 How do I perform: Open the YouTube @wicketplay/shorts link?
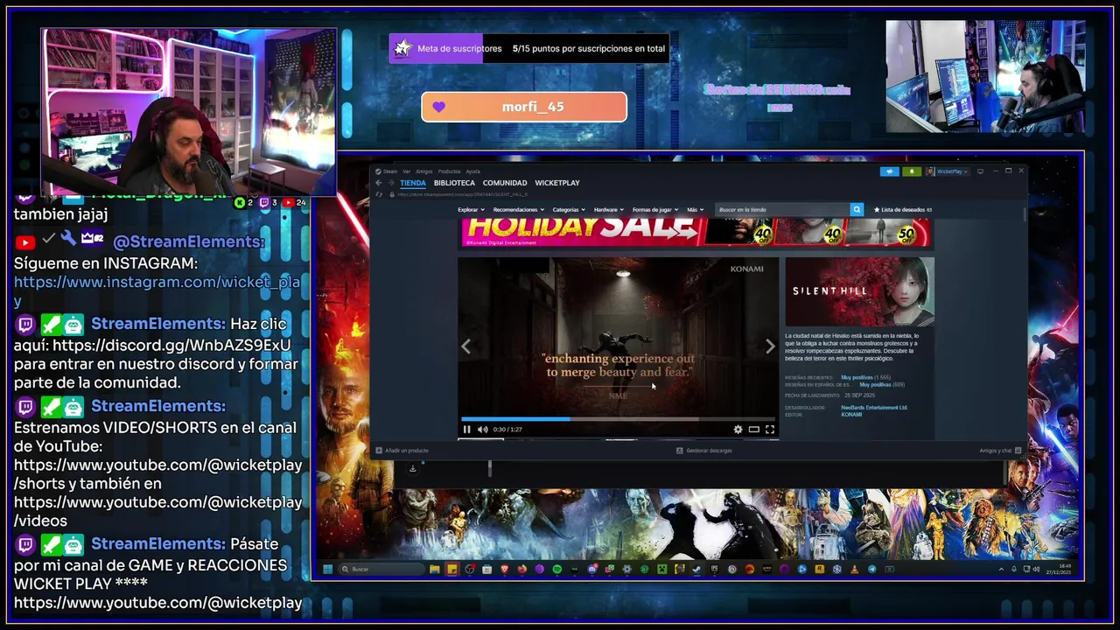point(157,474)
